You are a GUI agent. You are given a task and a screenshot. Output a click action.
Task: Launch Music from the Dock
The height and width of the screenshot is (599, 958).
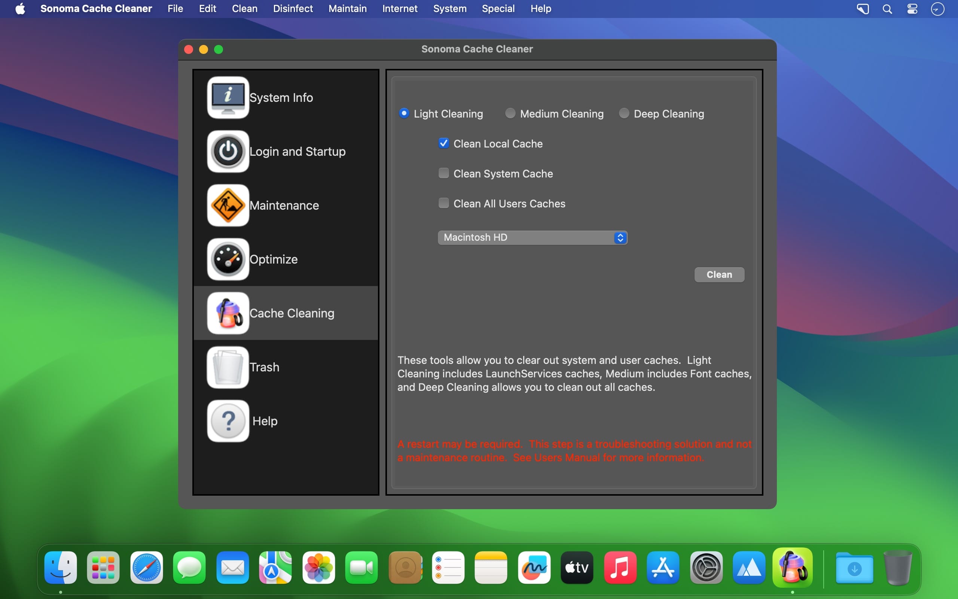tap(620, 567)
